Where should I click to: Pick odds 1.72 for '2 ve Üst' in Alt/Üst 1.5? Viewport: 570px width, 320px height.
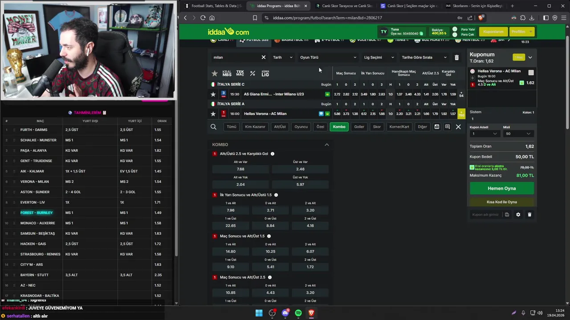tap(310, 267)
